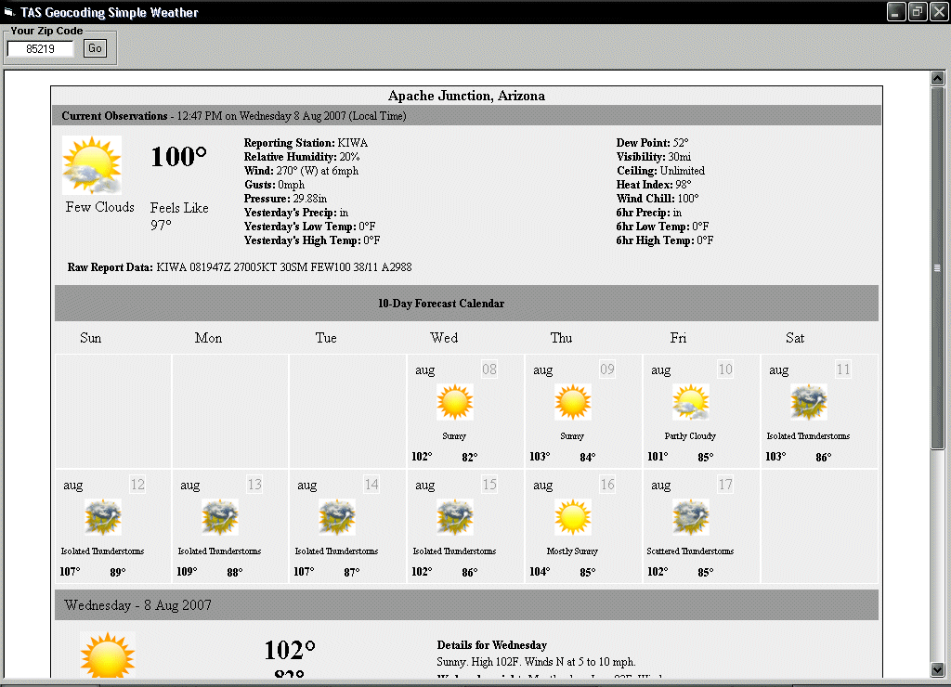Select the date number 13 in the calendar

tap(254, 485)
